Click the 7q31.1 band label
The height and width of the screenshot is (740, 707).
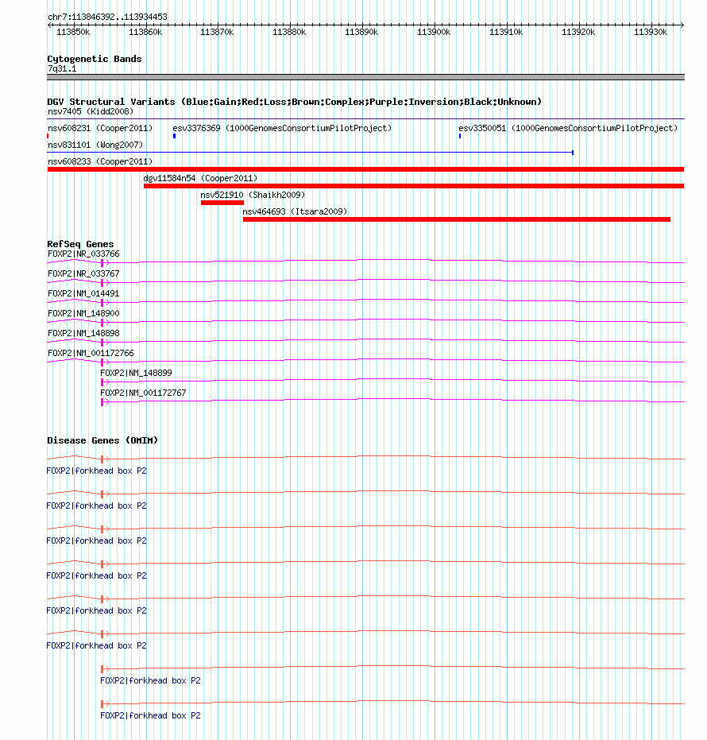coord(62,69)
